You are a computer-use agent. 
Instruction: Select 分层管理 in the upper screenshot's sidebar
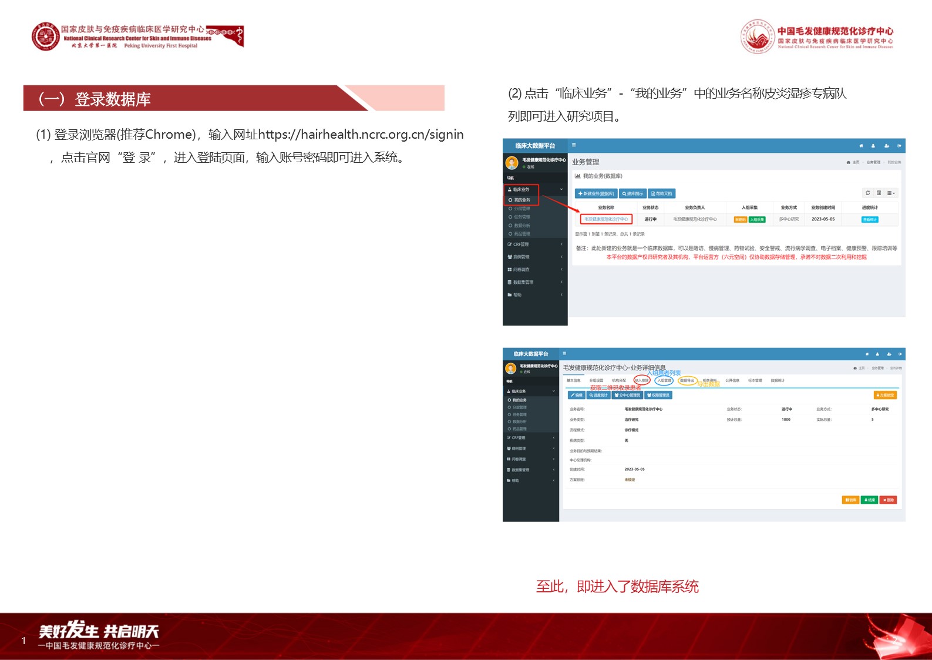(521, 209)
